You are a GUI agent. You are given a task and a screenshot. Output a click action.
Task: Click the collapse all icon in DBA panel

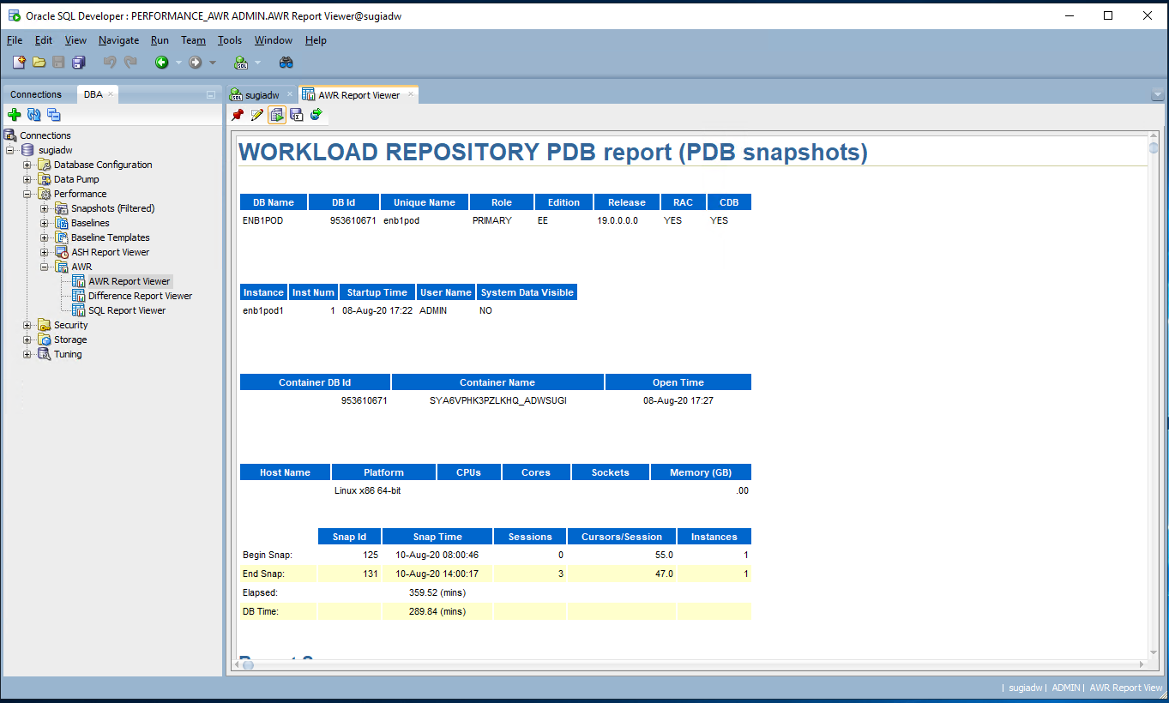click(x=54, y=114)
